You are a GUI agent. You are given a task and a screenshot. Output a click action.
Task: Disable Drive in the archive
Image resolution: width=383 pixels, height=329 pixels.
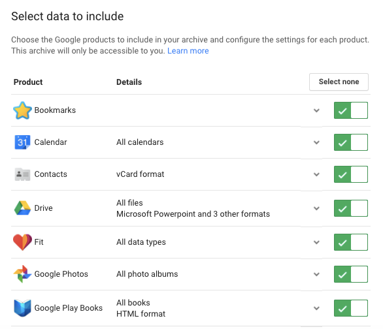(x=351, y=208)
